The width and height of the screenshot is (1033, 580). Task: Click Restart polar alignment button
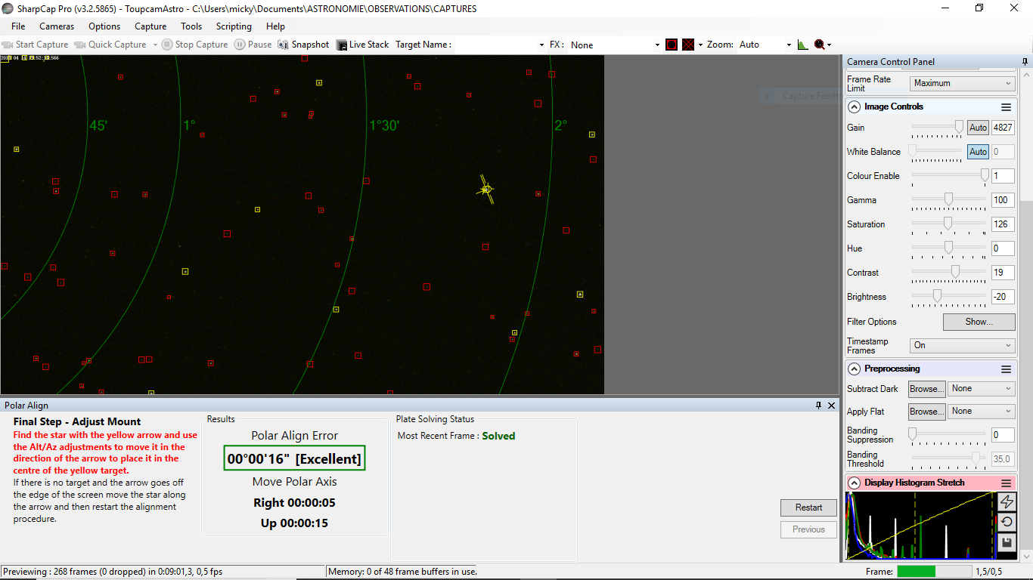[808, 507]
